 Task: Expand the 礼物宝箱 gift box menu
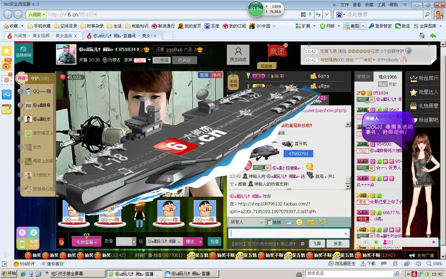pyautogui.click(x=86, y=241)
